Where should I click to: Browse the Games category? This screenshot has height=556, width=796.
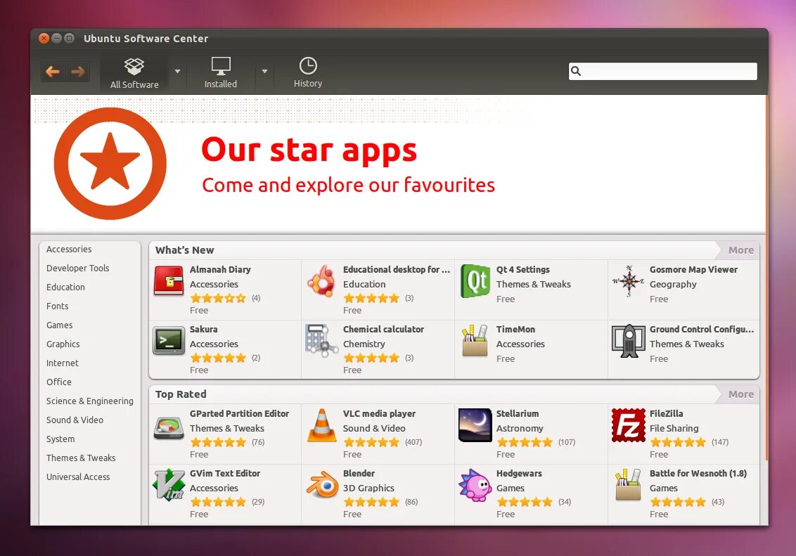coord(59,325)
